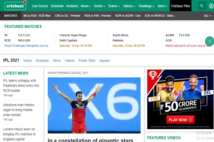Select the IPL 2021 Videos tab
The width and height of the screenshot is (214, 142).
(x=69, y=60)
